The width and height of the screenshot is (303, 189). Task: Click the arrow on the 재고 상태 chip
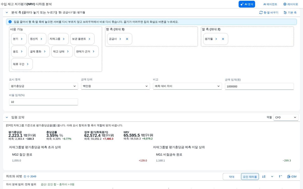pyautogui.click(x=68, y=51)
